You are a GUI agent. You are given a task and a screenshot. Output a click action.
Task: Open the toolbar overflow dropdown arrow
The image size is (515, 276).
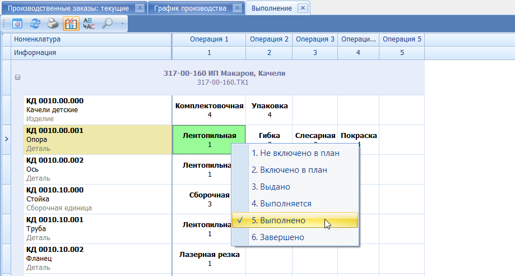click(x=122, y=24)
